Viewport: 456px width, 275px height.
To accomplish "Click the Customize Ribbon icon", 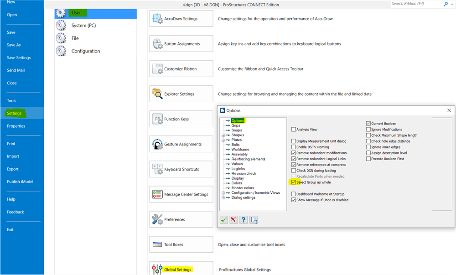I will [157, 69].
